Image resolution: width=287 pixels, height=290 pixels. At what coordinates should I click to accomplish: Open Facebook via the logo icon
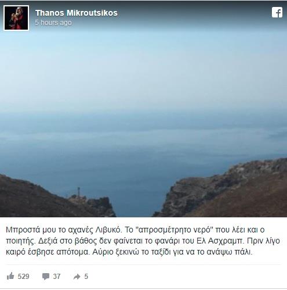point(277,13)
